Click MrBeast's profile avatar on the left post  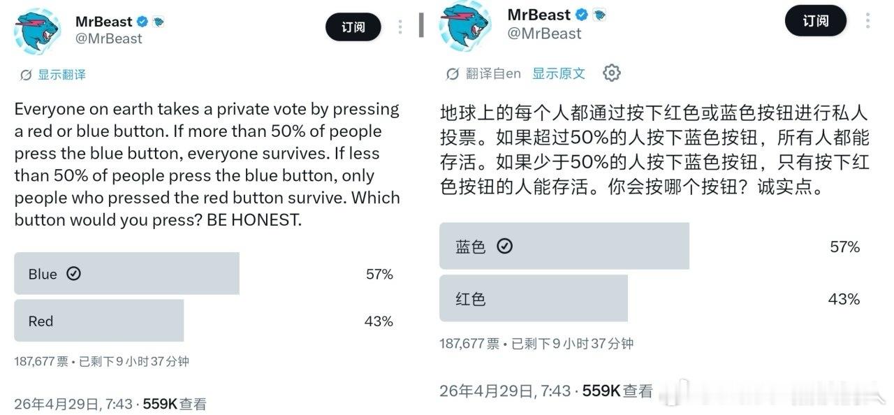pyautogui.click(x=37, y=29)
